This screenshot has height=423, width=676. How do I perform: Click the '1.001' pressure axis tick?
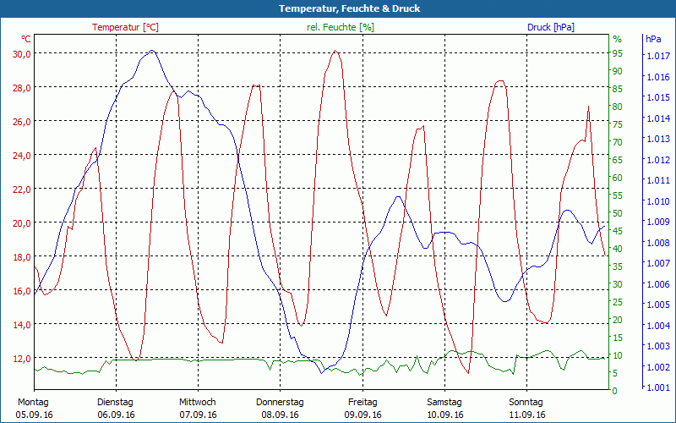tap(657, 387)
